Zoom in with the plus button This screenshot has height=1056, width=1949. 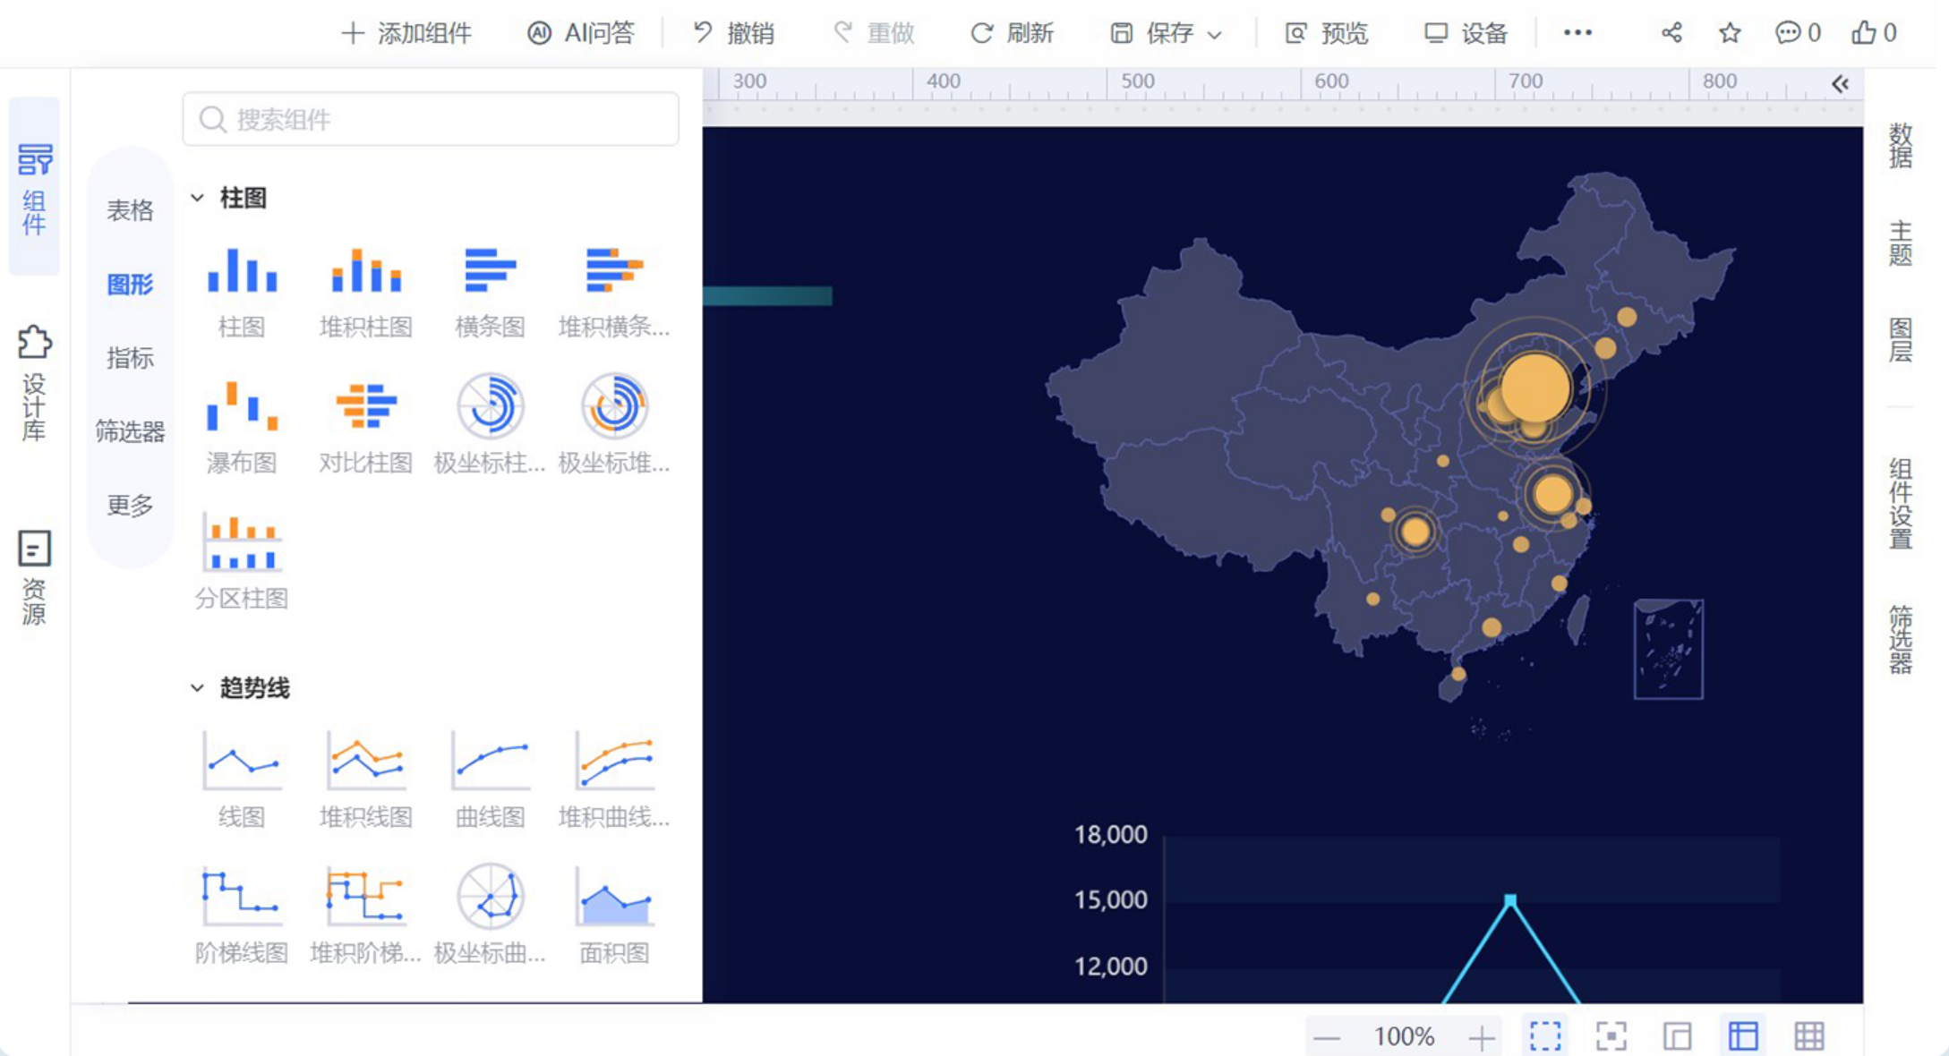click(1482, 1038)
